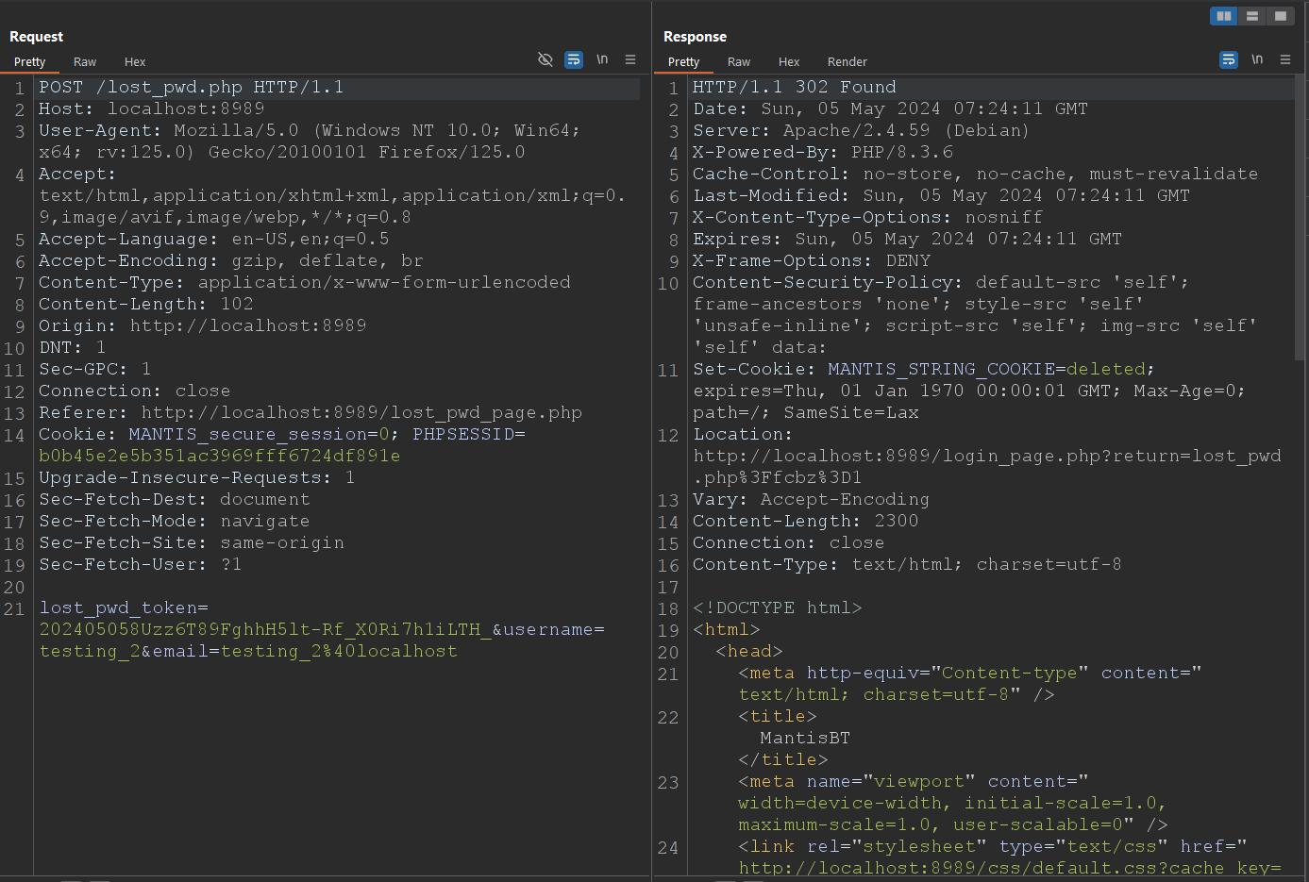Open the Render tab in Response

(847, 62)
